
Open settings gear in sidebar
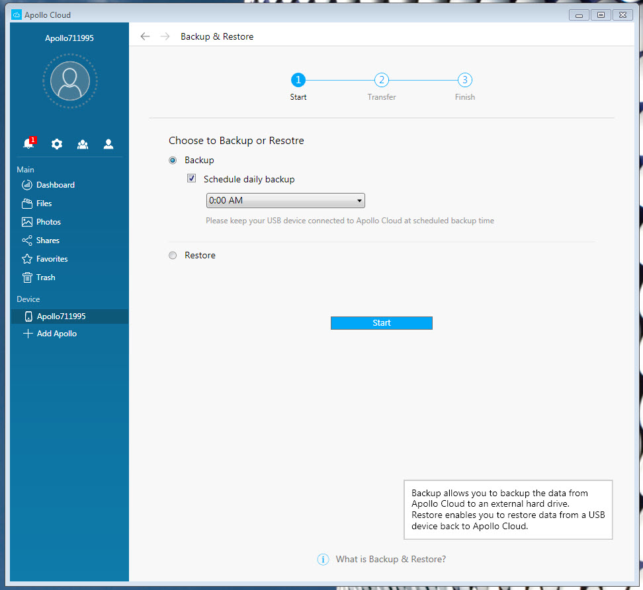57,144
